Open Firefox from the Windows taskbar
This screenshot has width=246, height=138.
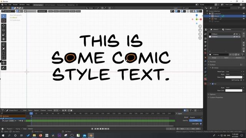(40, 135)
